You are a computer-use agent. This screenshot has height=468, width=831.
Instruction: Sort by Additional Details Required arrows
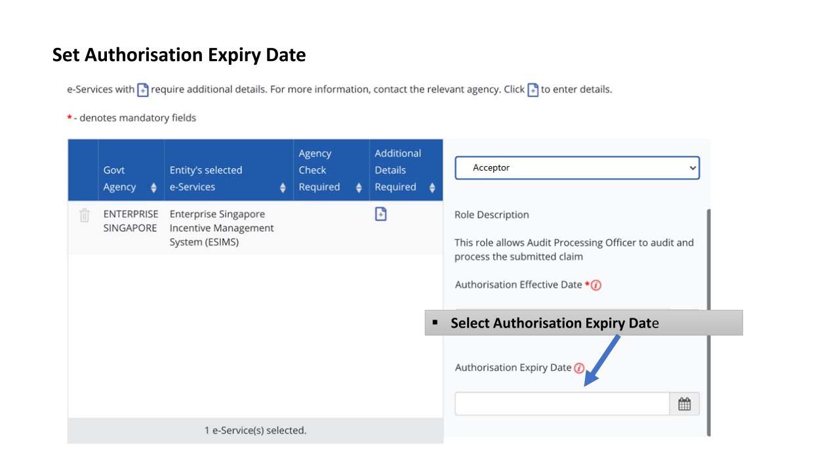432,188
